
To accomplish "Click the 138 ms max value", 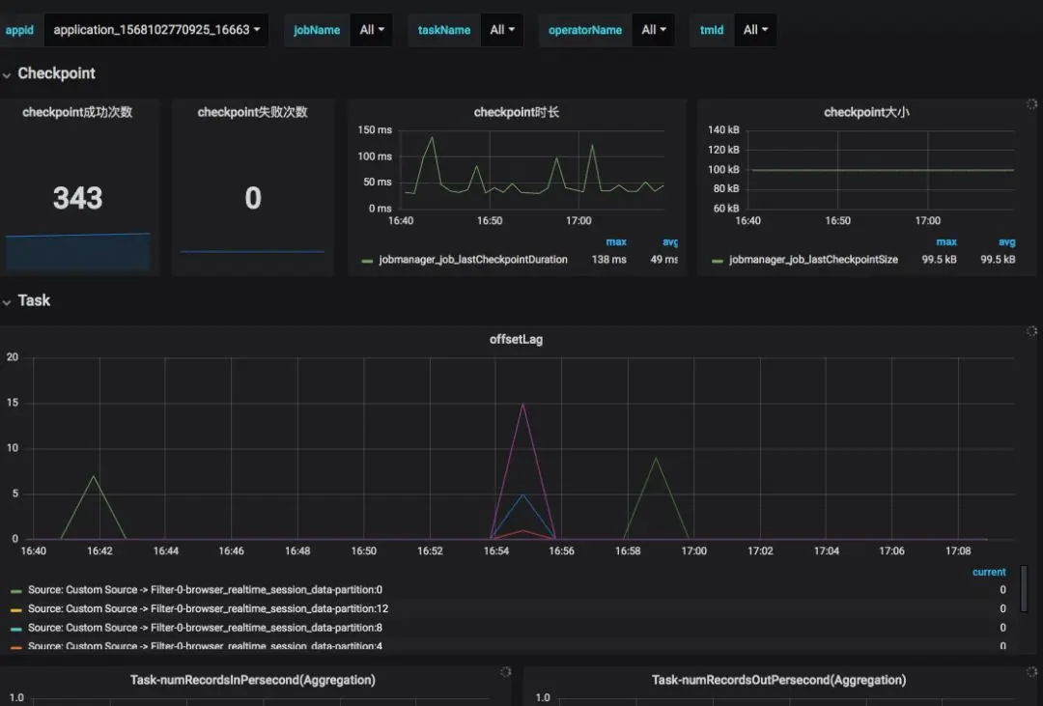I will pos(609,260).
